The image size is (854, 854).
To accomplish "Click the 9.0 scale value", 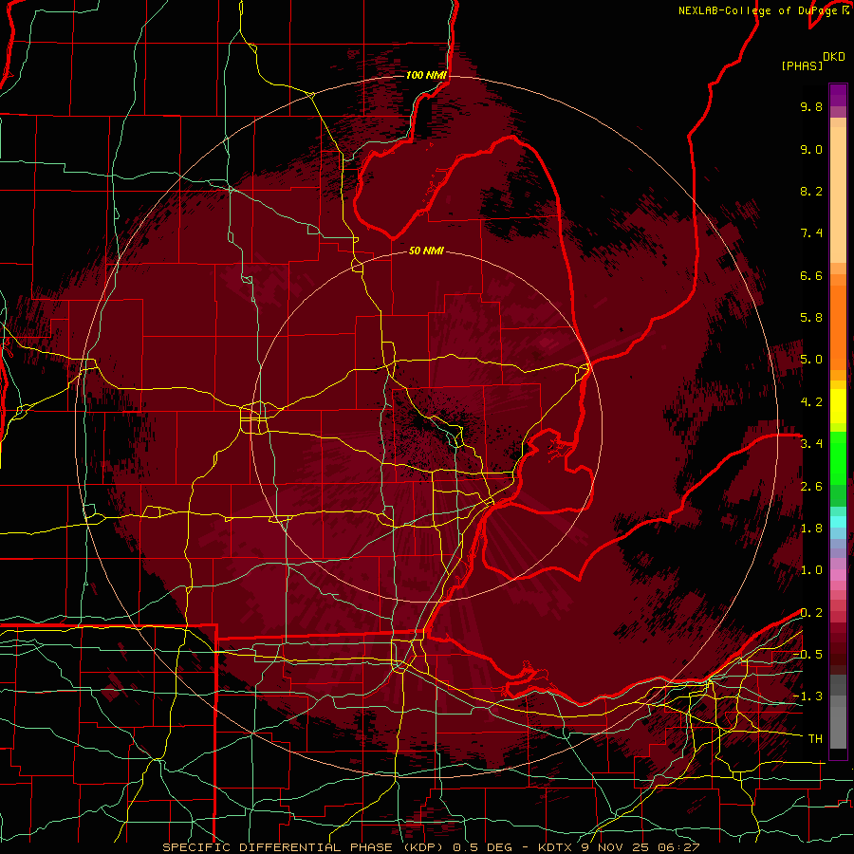I will click(811, 149).
